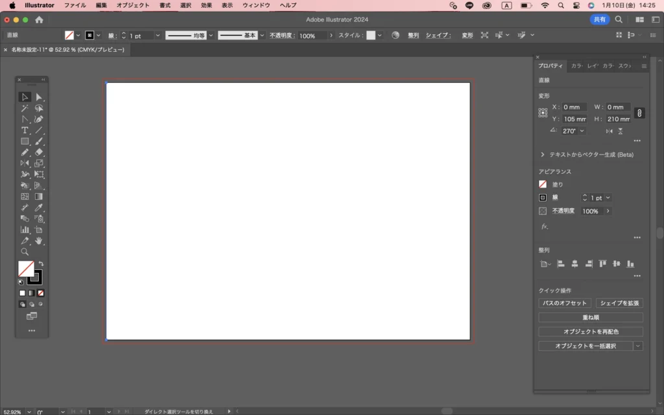Flip horizontally in the Transform section
Screen dimensions: 664x415
pyautogui.click(x=609, y=131)
